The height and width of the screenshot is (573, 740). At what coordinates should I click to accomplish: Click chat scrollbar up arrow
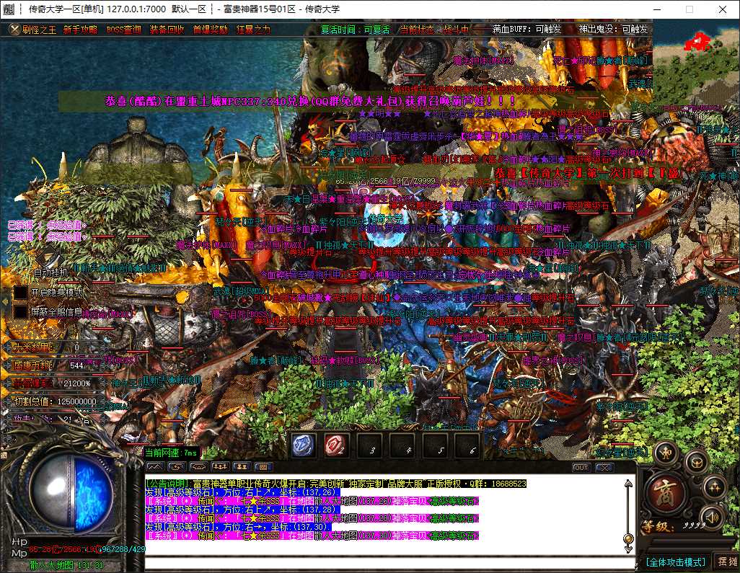[628, 484]
